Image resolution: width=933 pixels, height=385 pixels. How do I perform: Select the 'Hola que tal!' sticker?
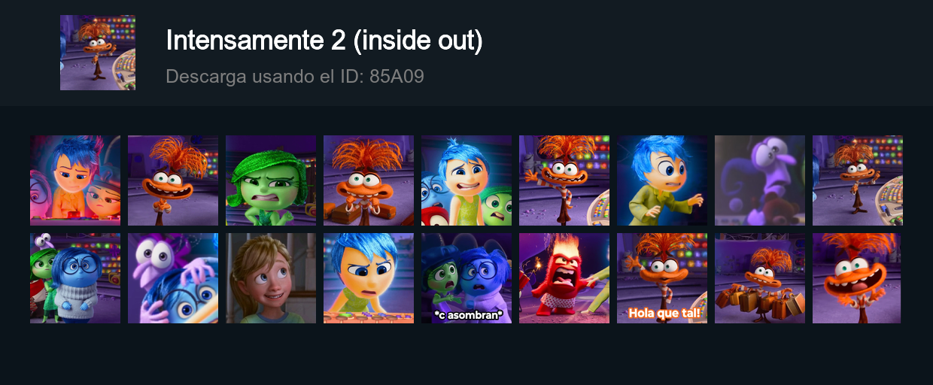coord(662,278)
